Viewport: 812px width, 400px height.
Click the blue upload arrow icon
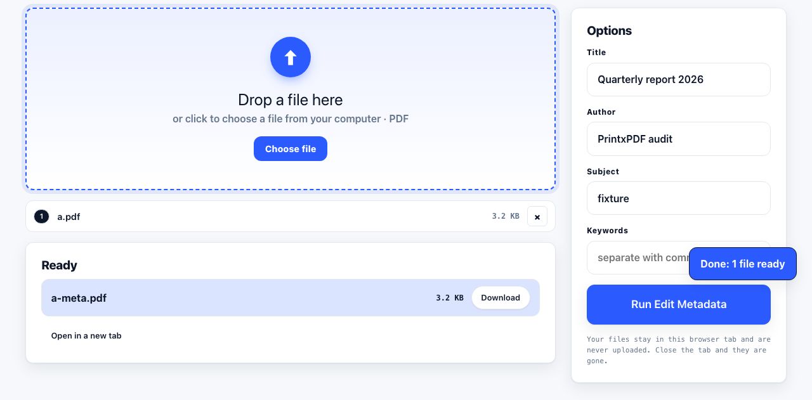(x=291, y=57)
